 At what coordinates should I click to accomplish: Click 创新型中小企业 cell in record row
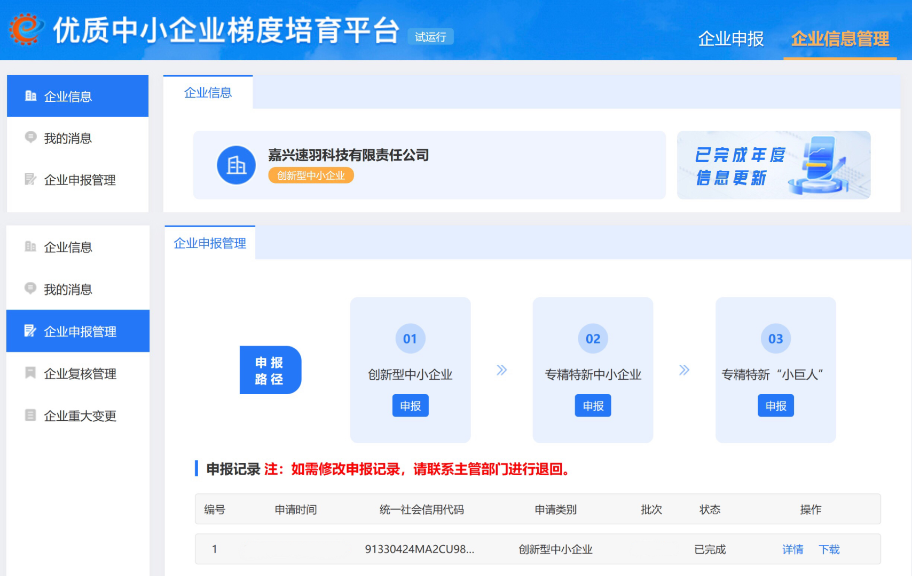[555, 549]
